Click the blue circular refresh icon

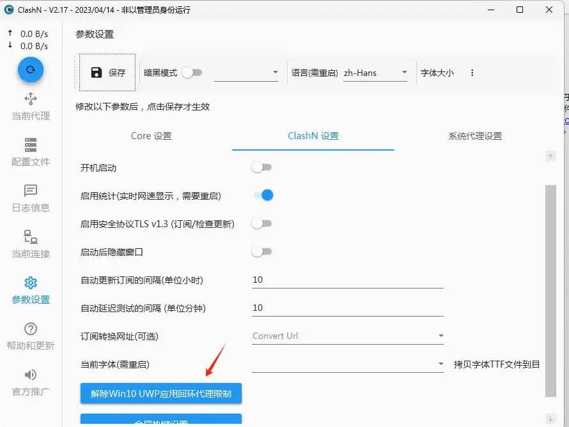point(30,70)
